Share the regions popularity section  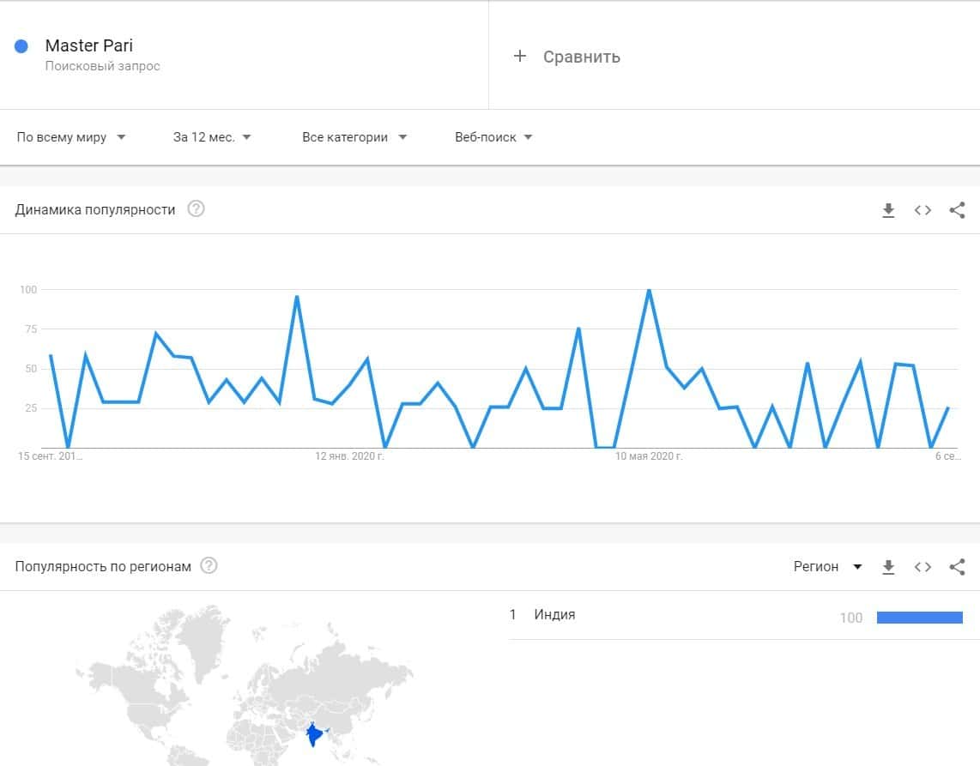point(958,567)
